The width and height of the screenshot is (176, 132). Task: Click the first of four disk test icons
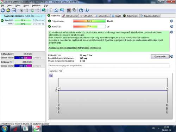(21, 11)
